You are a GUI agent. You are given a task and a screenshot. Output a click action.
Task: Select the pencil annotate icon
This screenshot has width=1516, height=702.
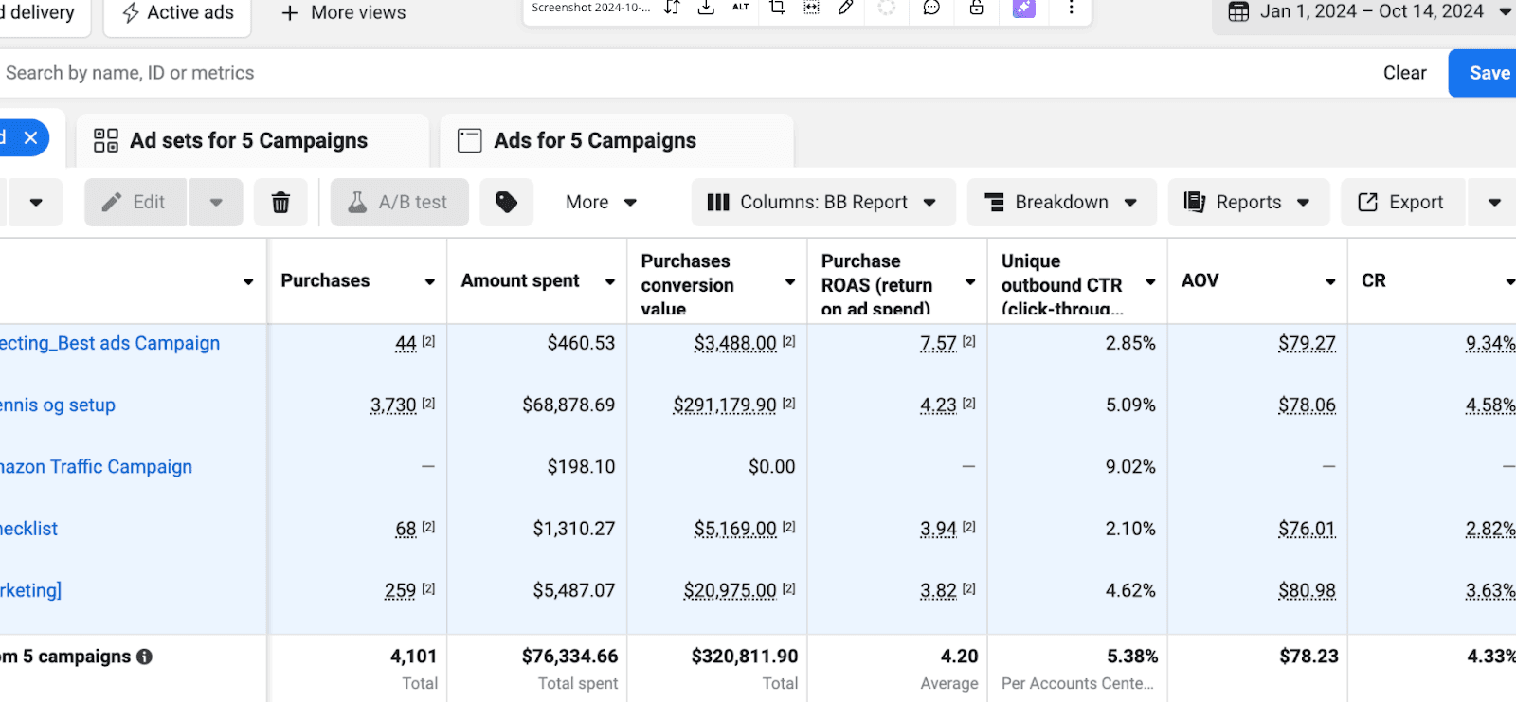point(846,9)
